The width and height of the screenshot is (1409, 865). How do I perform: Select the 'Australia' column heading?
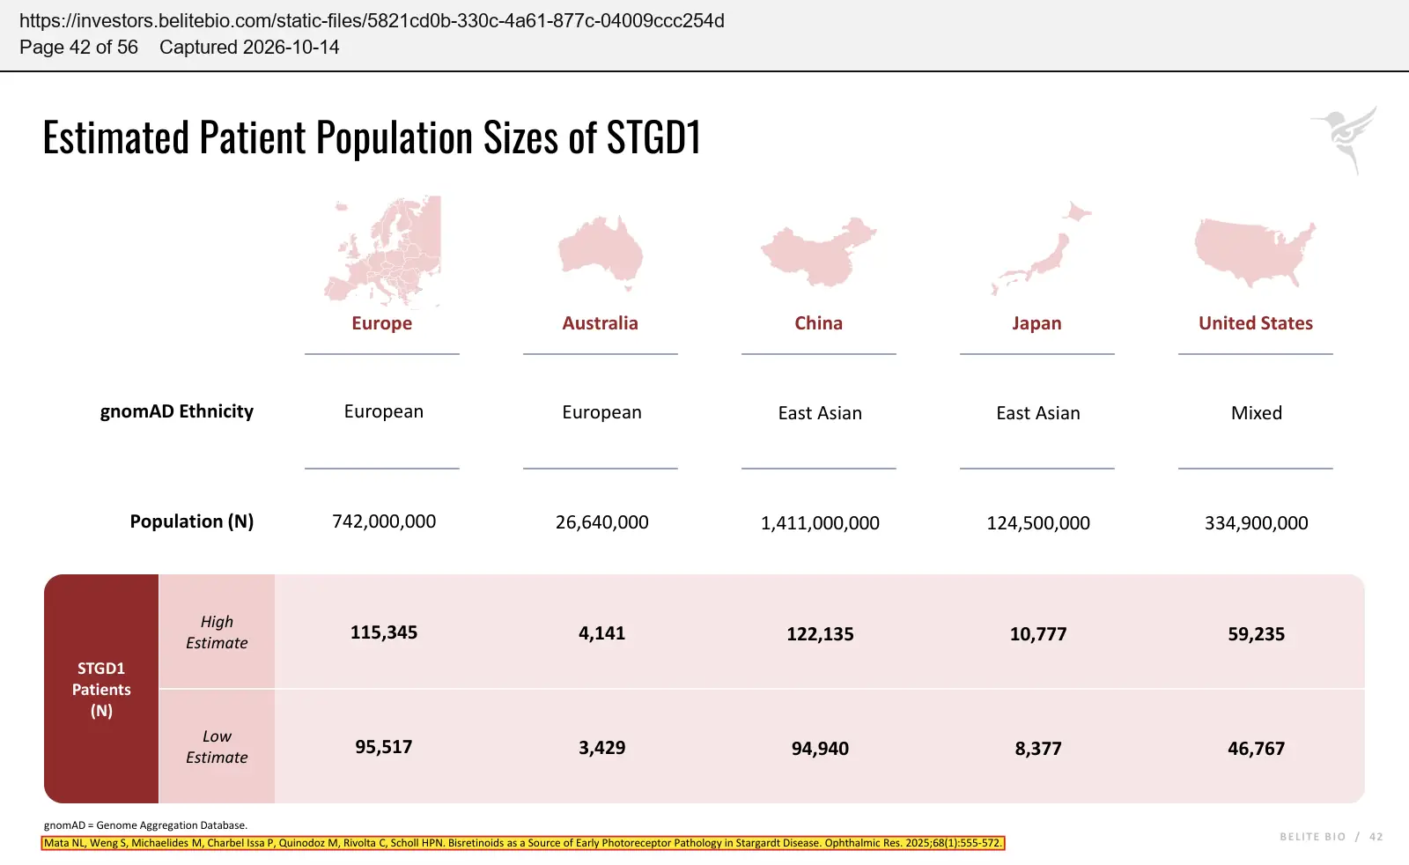tap(601, 323)
